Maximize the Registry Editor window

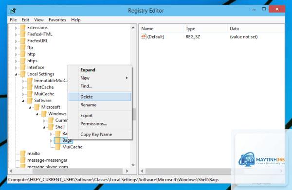(x=264, y=9)
